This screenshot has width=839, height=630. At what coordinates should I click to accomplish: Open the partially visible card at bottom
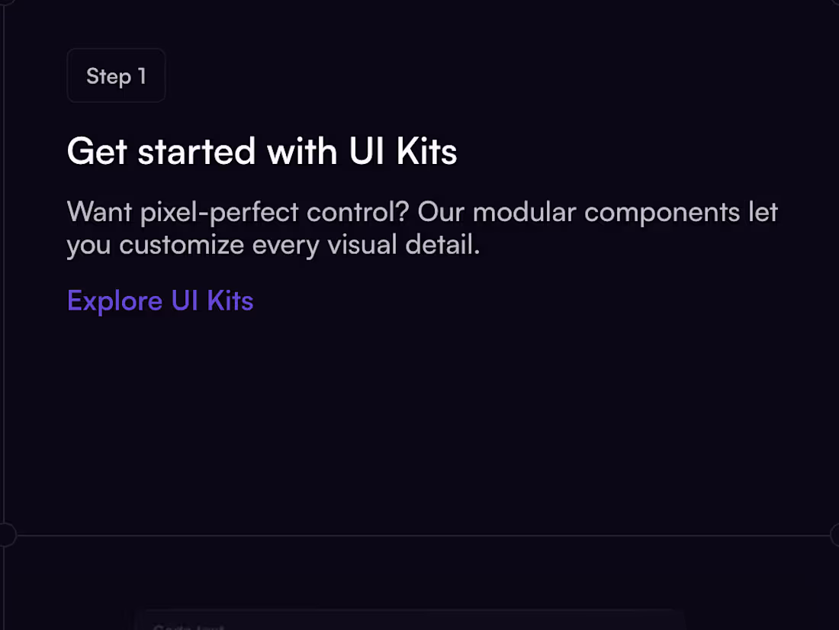tap(409, 619)
